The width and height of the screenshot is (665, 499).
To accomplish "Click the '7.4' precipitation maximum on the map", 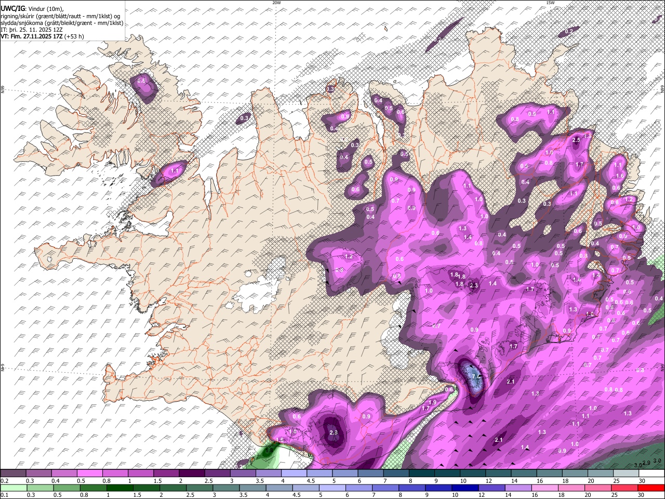I will pos(476,376).
